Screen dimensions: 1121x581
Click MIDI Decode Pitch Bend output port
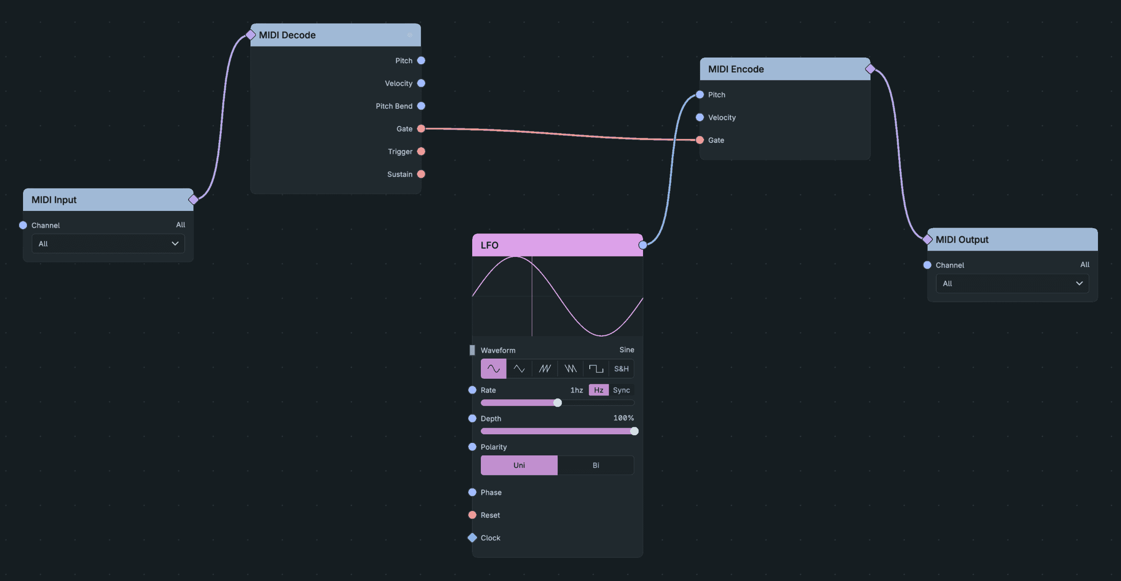(x=421, y=106)
